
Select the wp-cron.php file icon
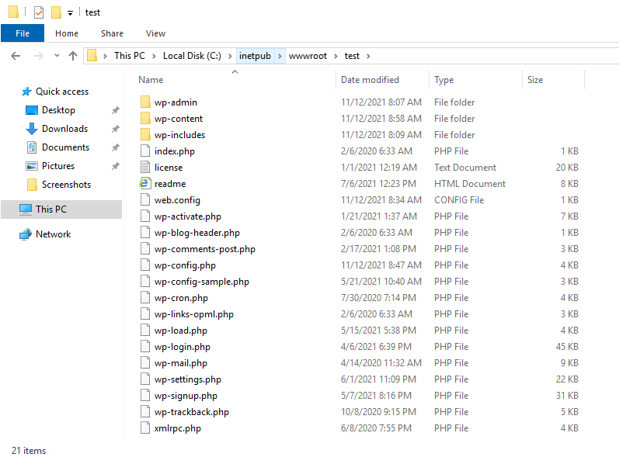[x=145, y=298]
